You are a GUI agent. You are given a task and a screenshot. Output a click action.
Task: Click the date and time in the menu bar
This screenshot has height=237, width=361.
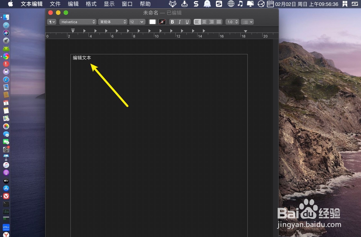[306, 4]
